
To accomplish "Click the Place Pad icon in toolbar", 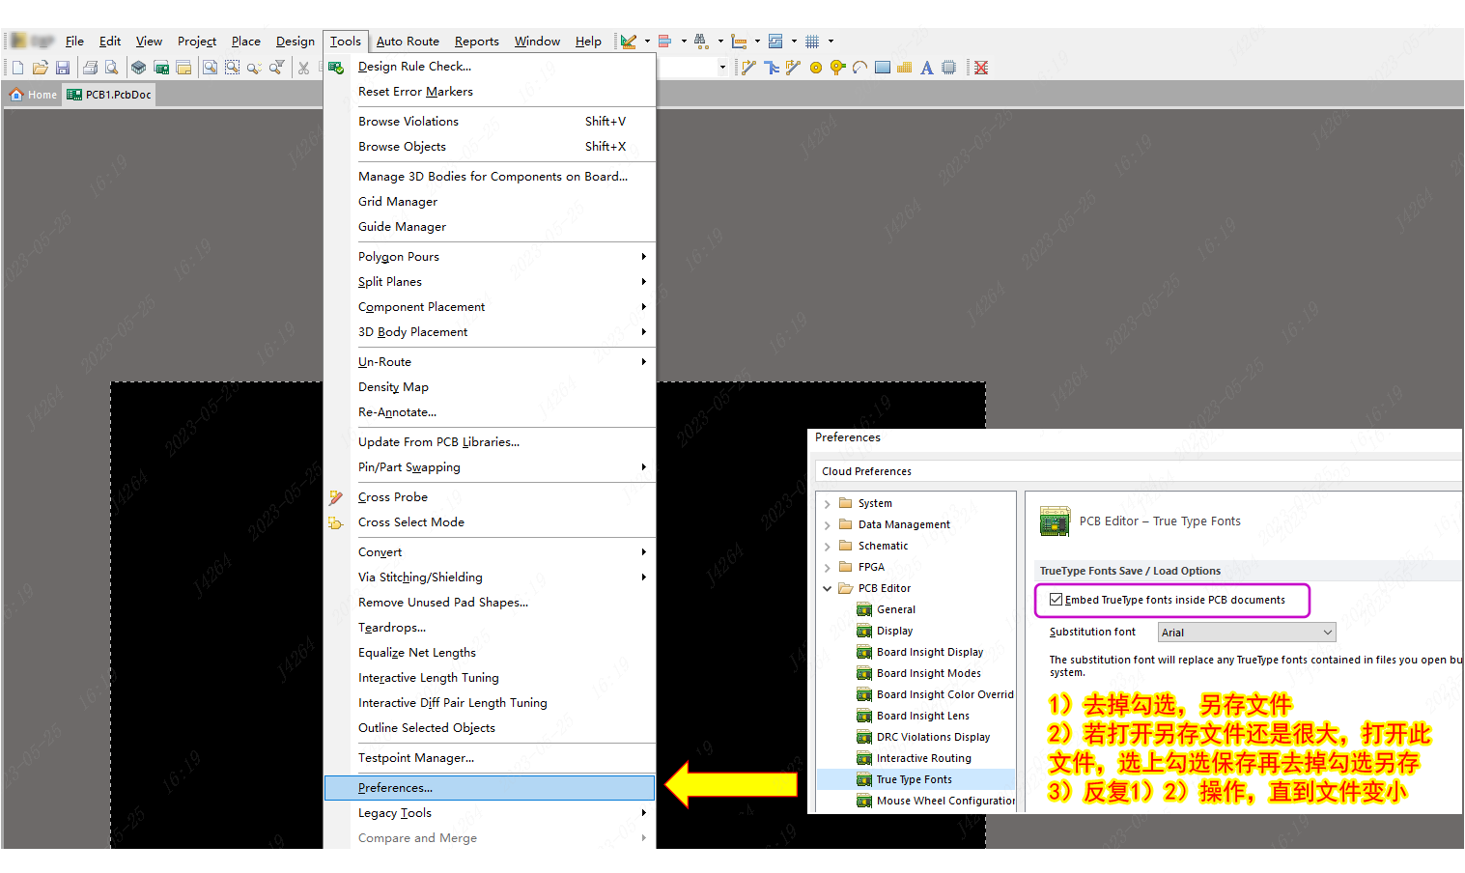I will point(816,68).
